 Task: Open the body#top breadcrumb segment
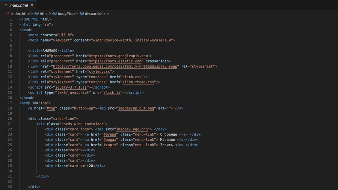click(x=66, y=14)
